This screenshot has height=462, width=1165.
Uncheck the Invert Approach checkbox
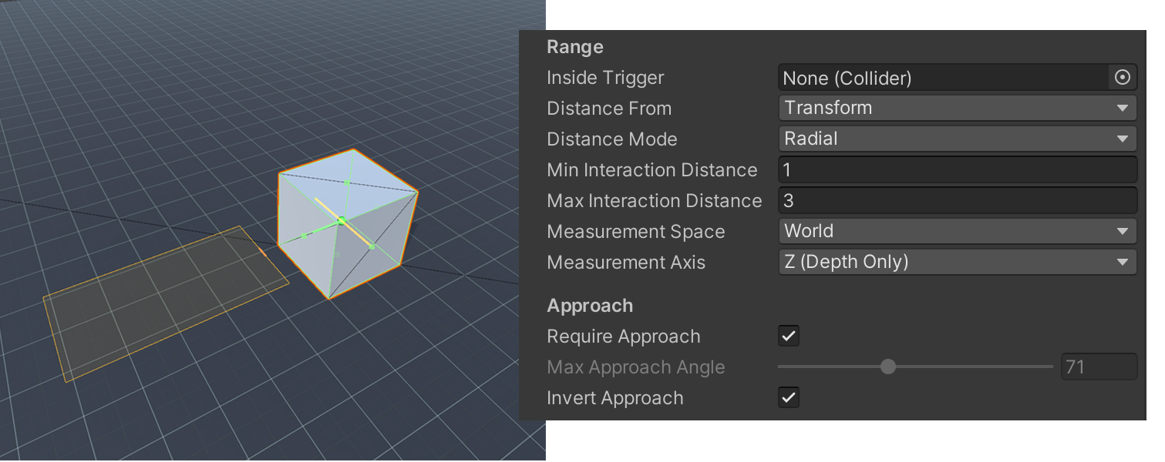789,398
